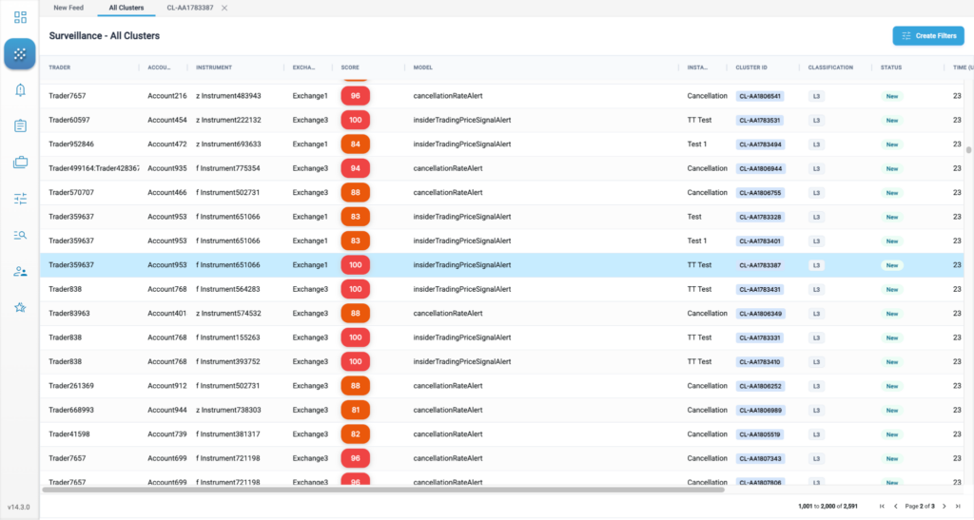974x520 pixels.
Task: Open cluster CL-AA1806541 badge
Action: point(760,96)
